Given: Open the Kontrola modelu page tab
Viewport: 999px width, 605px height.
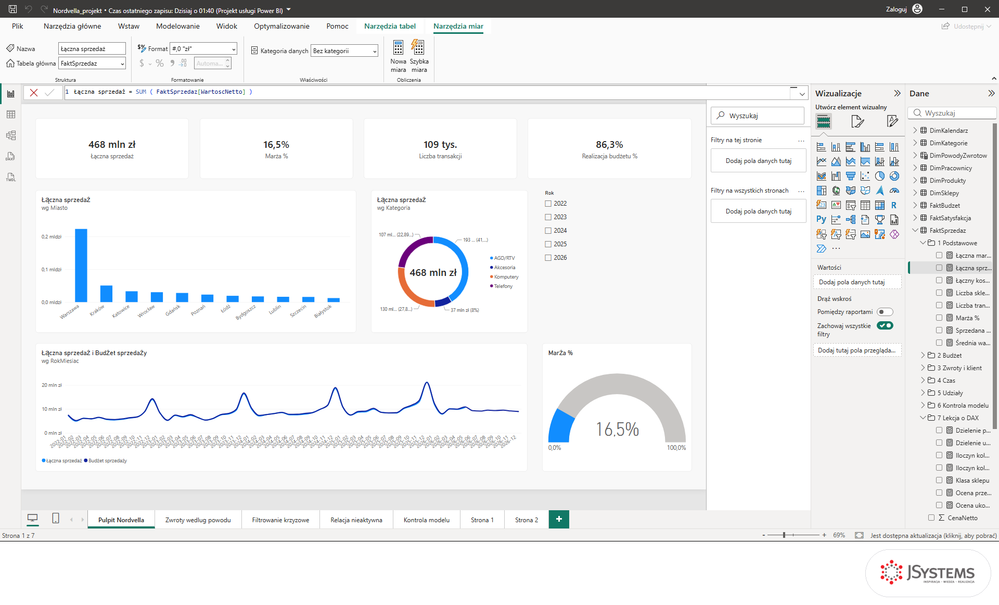Looking at the screenshot, I should tap(427, 520).
